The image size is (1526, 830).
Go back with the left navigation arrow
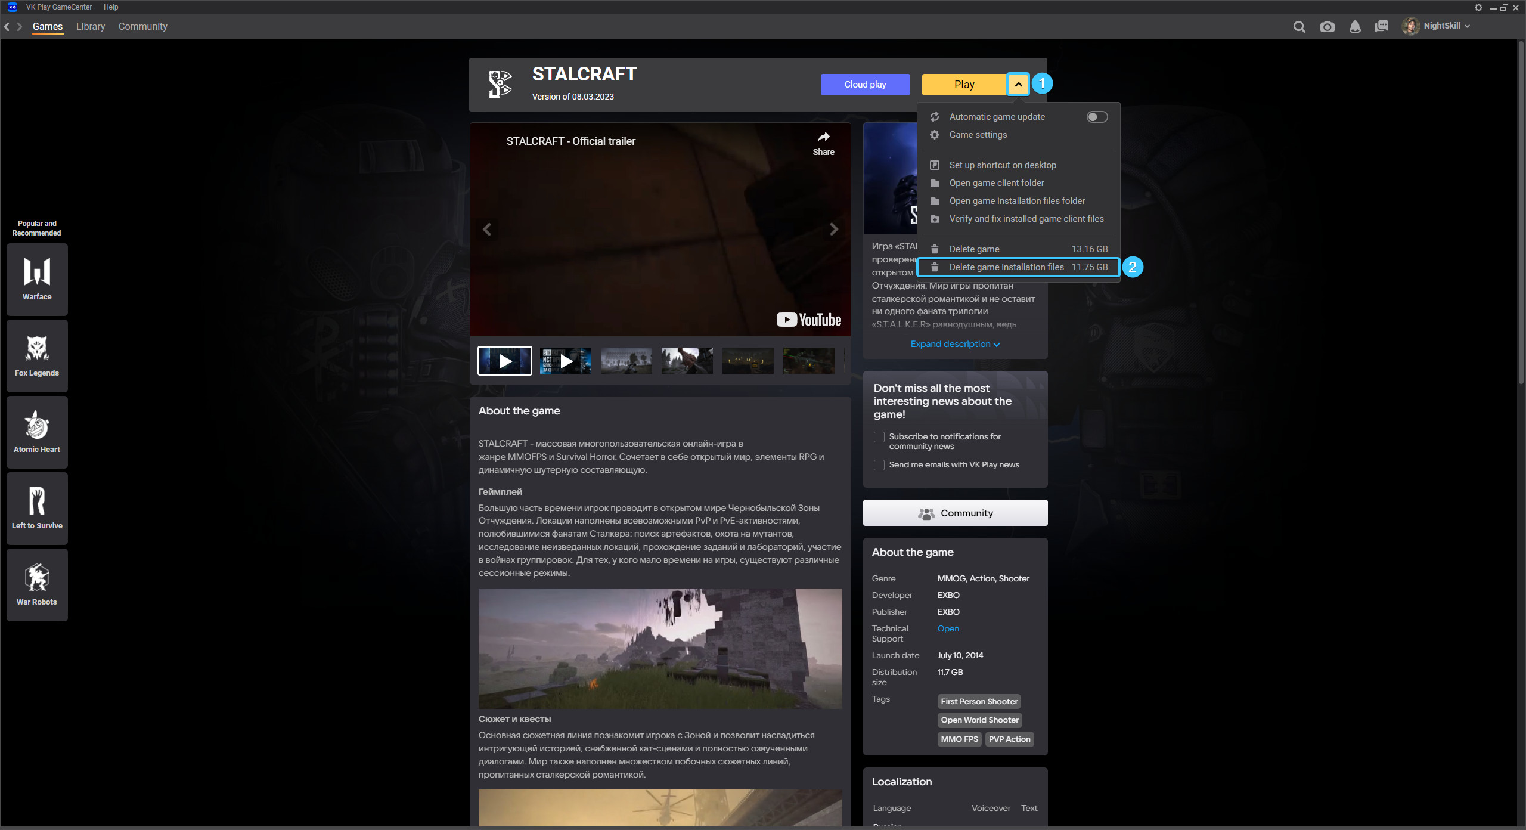[x=7, y=27]
